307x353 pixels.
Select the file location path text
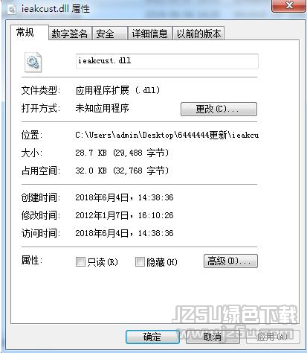(x=167, y=135)
